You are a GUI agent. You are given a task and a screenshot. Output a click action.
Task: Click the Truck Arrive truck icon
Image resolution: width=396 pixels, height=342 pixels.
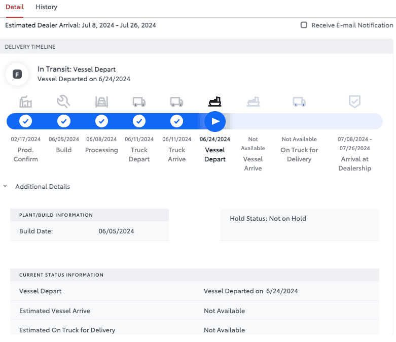pyautogui.click(x=176, y=102)
